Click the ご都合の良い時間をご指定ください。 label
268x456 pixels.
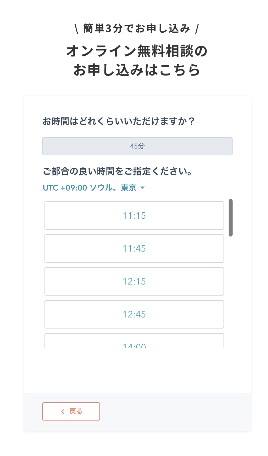coord(118,171)
